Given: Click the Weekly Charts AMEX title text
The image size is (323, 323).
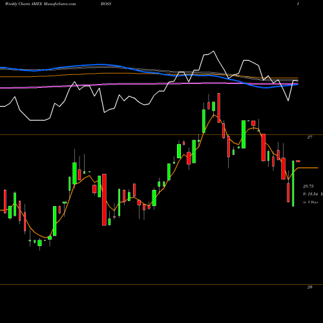Looking at the screenshot, I should [23, 4].
